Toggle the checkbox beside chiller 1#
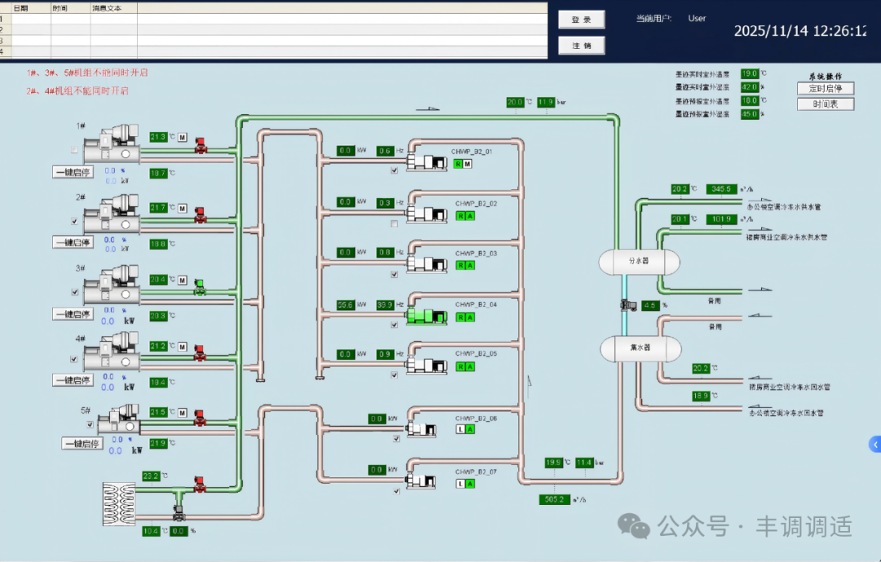The image size is (881, 562). (x=74, y=150)
